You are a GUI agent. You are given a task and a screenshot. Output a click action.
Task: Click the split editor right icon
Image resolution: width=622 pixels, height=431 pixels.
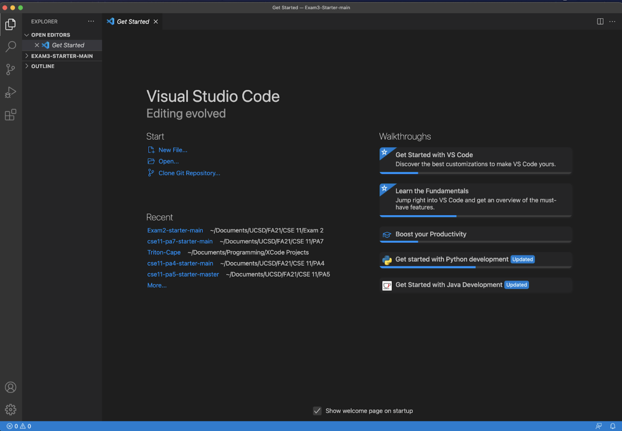pyautogui.click(x=600, y=22)
